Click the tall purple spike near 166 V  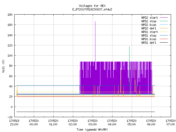coord(95,42)
